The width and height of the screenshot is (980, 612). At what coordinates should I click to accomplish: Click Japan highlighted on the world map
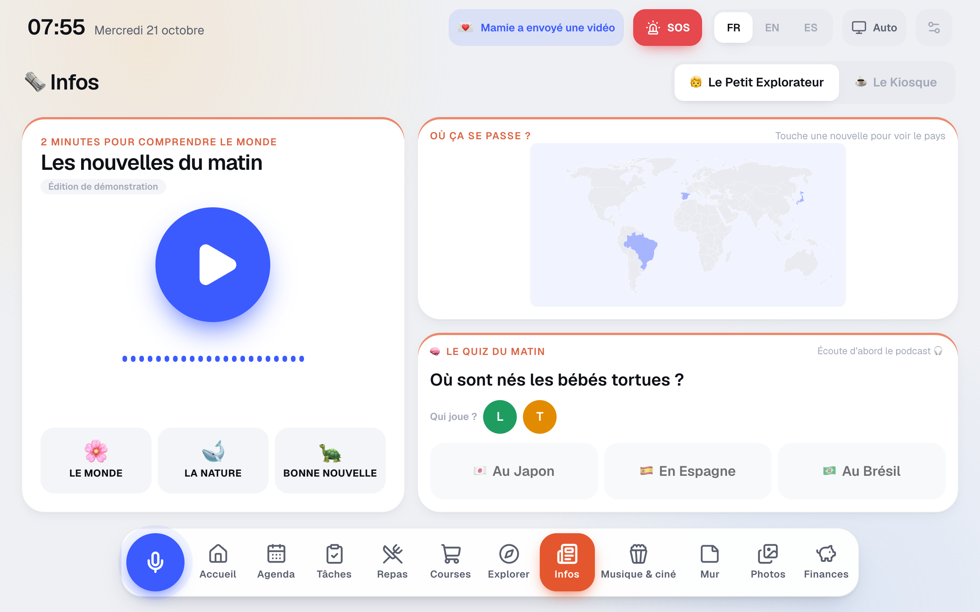pos(800,199)
